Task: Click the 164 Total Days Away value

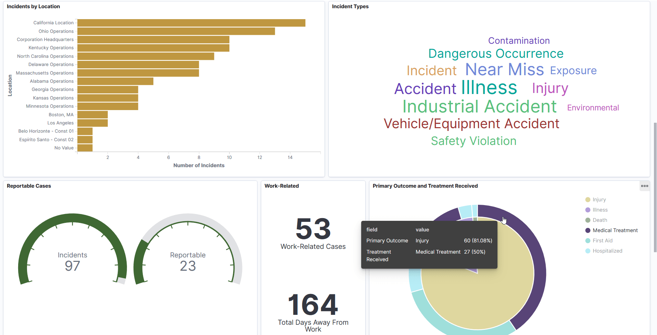Action: click(x=312, y=305)
